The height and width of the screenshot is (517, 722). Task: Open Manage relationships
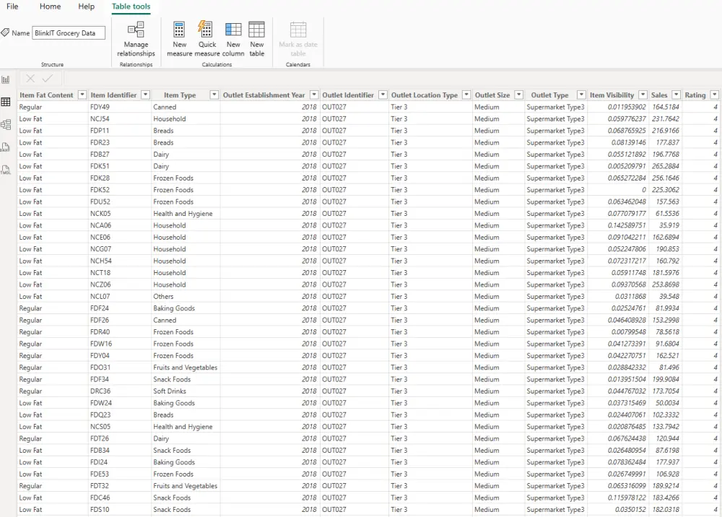click(136, 39)
